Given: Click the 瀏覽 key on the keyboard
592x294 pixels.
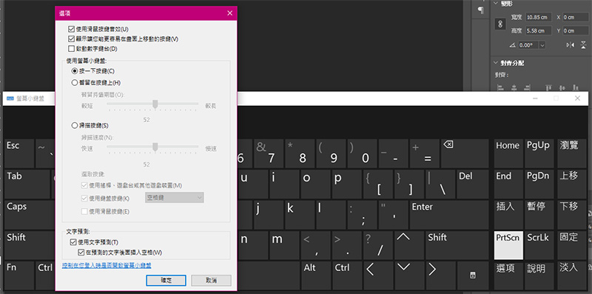Looking at the screenshot, I should pos(572,153).
